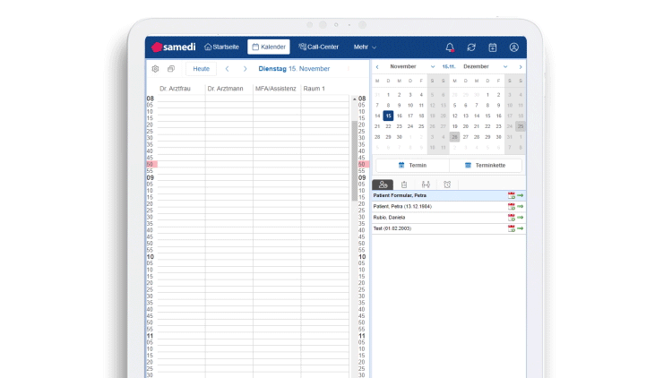This screenshot has height=378, width=672.
Task: Click the samedi logo
Action: (174, 47)
